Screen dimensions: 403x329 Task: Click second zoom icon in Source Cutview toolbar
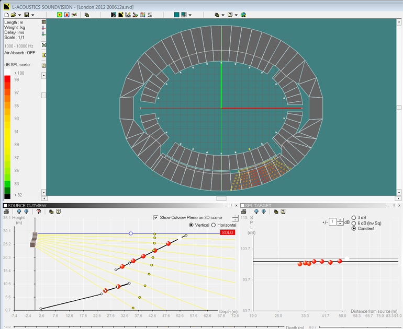click(x=26, y=211)
